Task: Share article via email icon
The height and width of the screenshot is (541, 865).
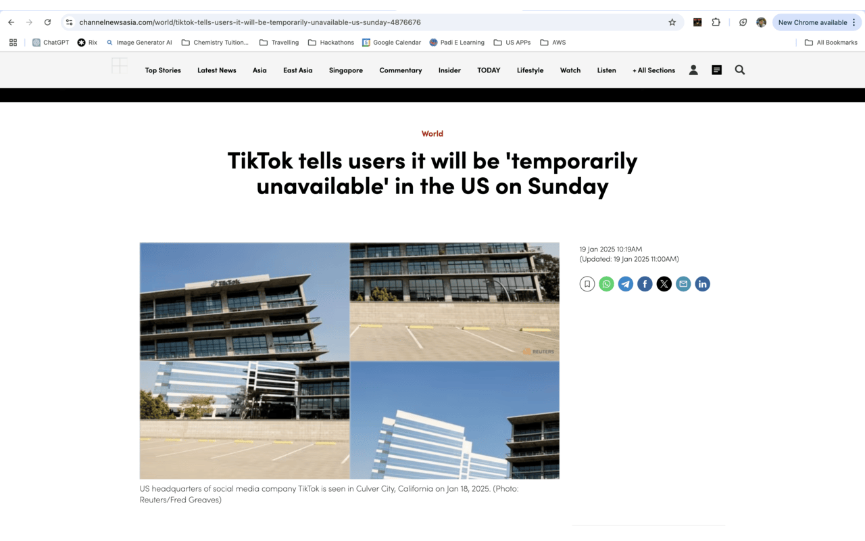Action: click(x=683, y=284)
